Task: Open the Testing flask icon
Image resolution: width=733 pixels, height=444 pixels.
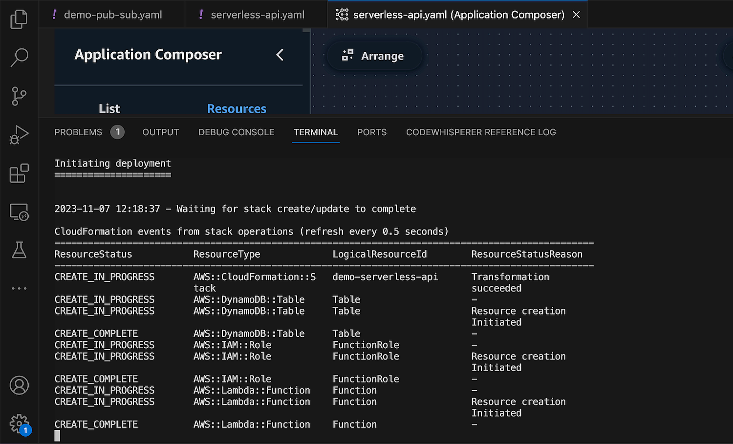Action: coord(19,250)
